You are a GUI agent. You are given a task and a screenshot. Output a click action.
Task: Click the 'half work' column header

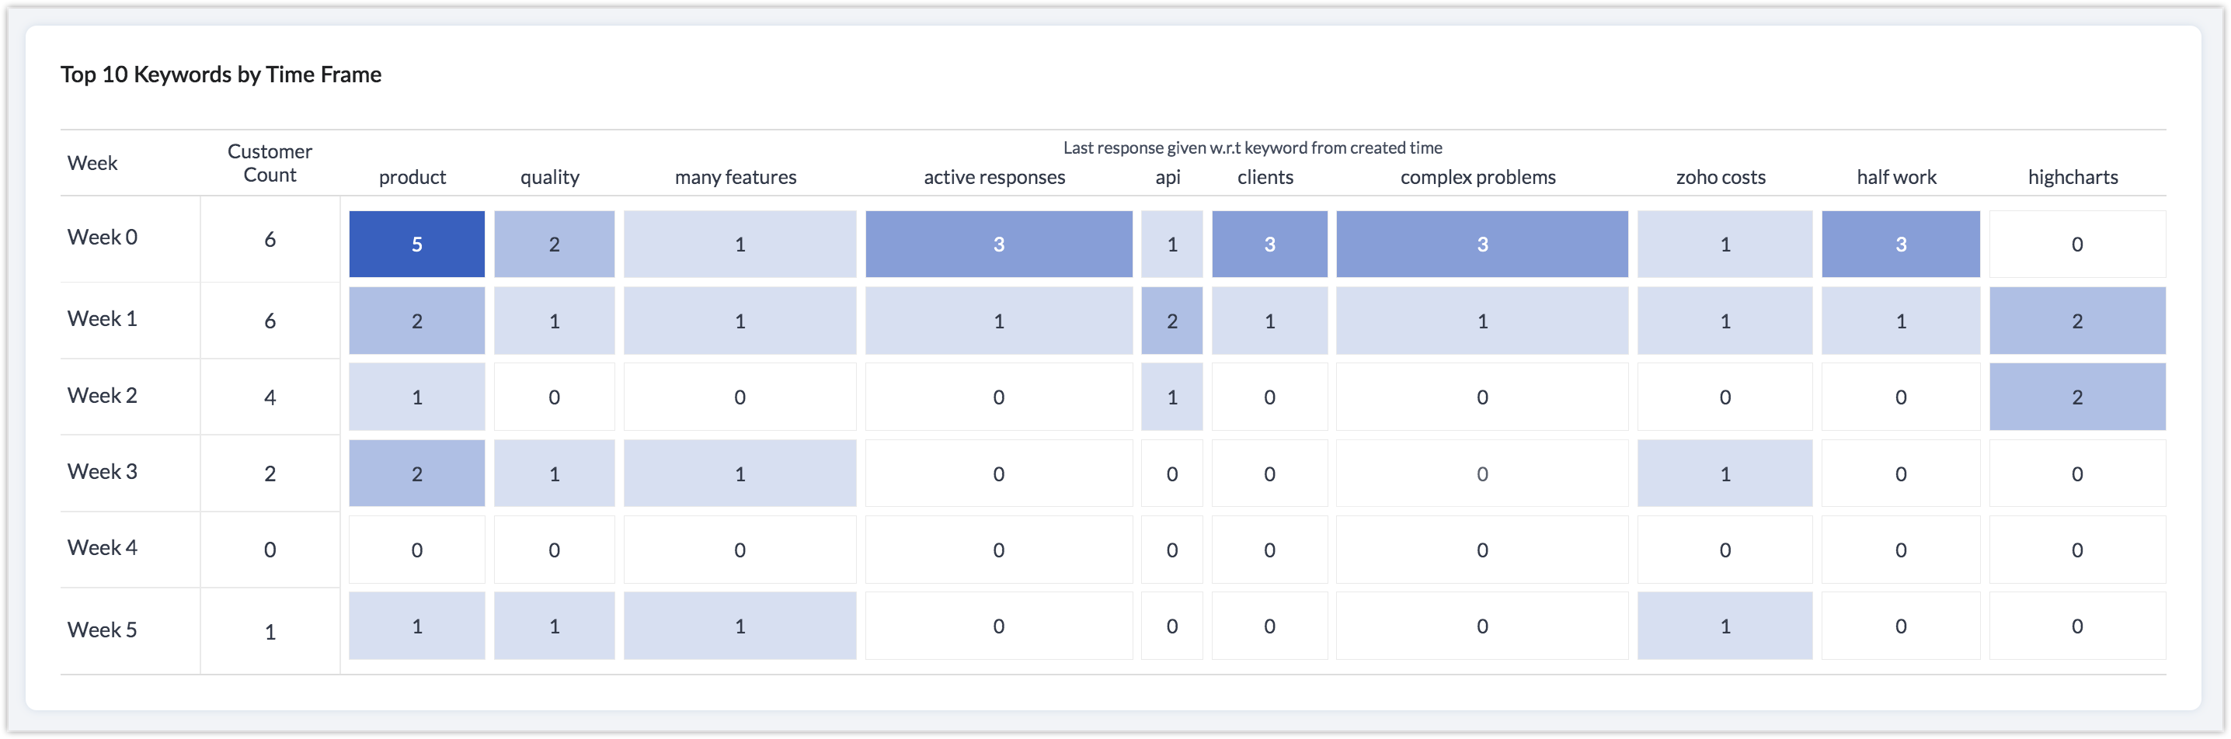[x=1896, y=178]
